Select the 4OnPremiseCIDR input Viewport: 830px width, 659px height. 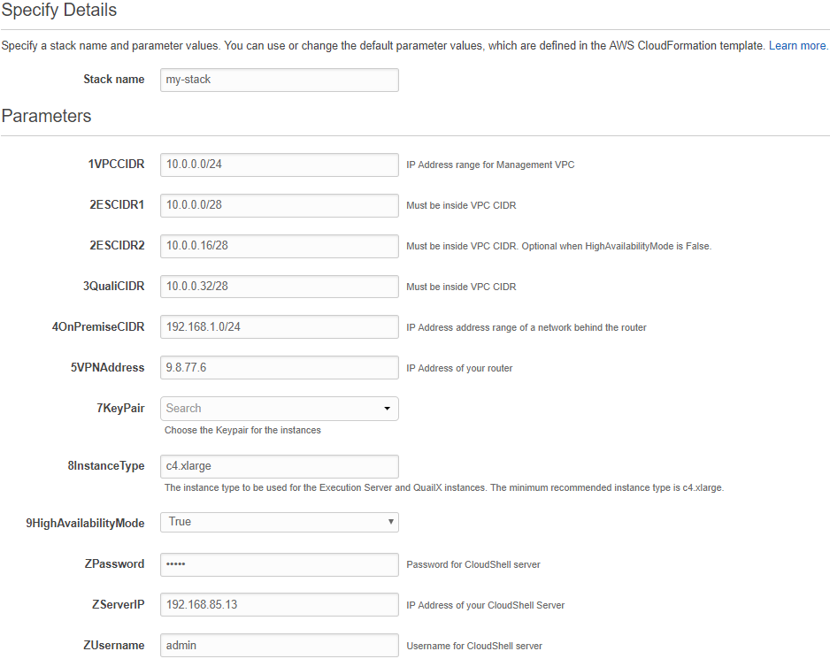coord(280,327)
